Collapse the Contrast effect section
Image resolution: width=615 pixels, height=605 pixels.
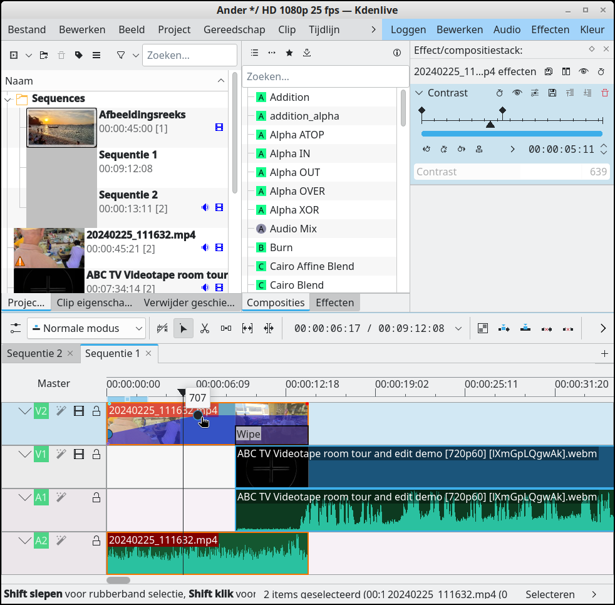(x=419, y=93)
